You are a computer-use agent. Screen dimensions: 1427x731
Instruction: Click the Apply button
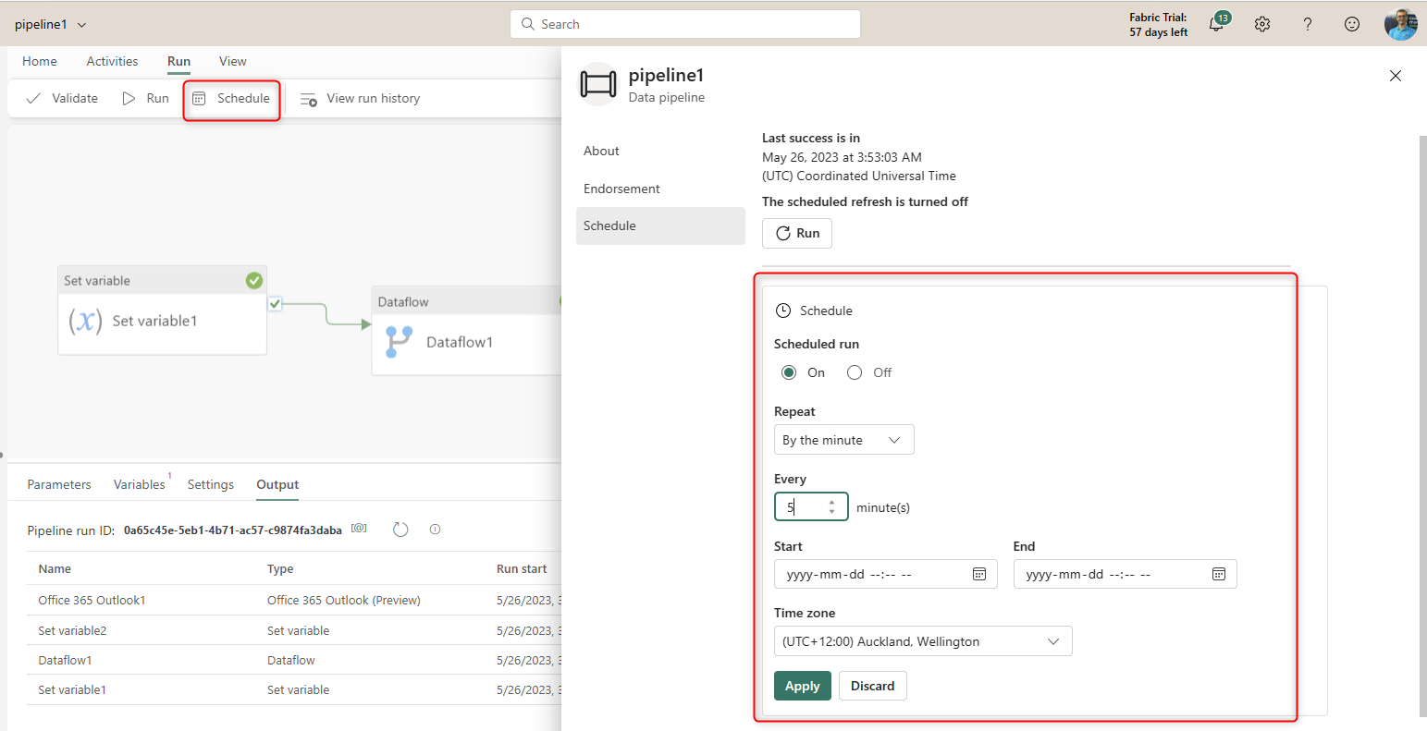click(x=802, y=686)
